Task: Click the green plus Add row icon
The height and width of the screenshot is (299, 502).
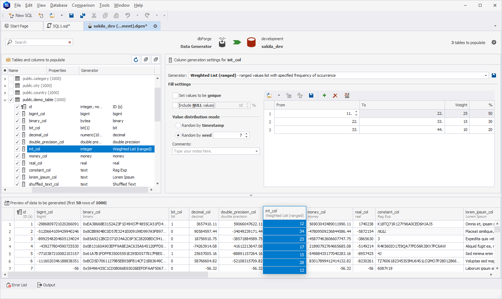Action: 324,95
